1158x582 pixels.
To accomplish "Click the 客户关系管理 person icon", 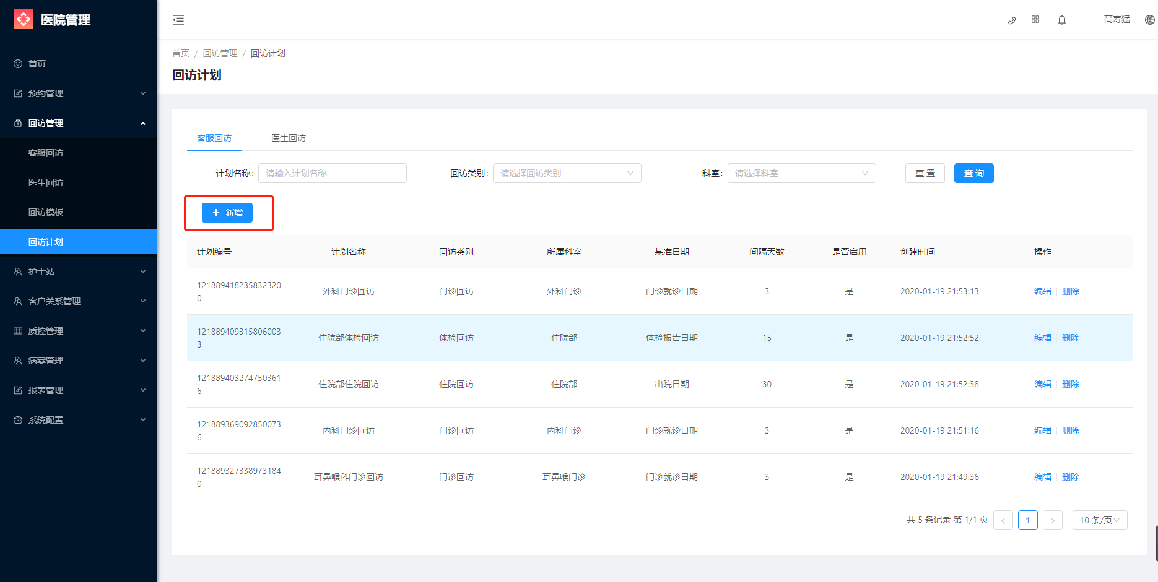I will click(18, 301).
